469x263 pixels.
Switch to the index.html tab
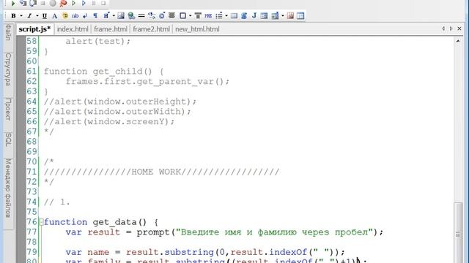[x=73, y=29]
